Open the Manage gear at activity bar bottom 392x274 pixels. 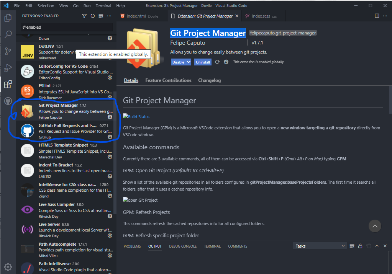(8, 267)
